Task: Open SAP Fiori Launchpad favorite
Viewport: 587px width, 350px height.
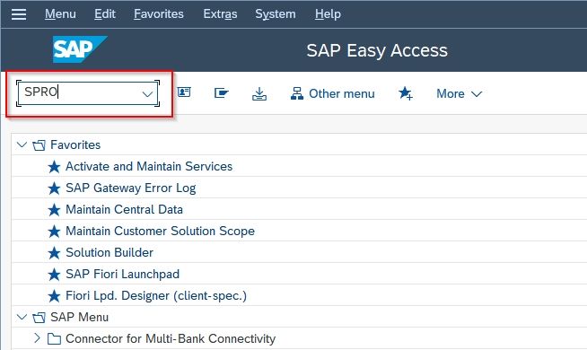Action: [122, 274]
